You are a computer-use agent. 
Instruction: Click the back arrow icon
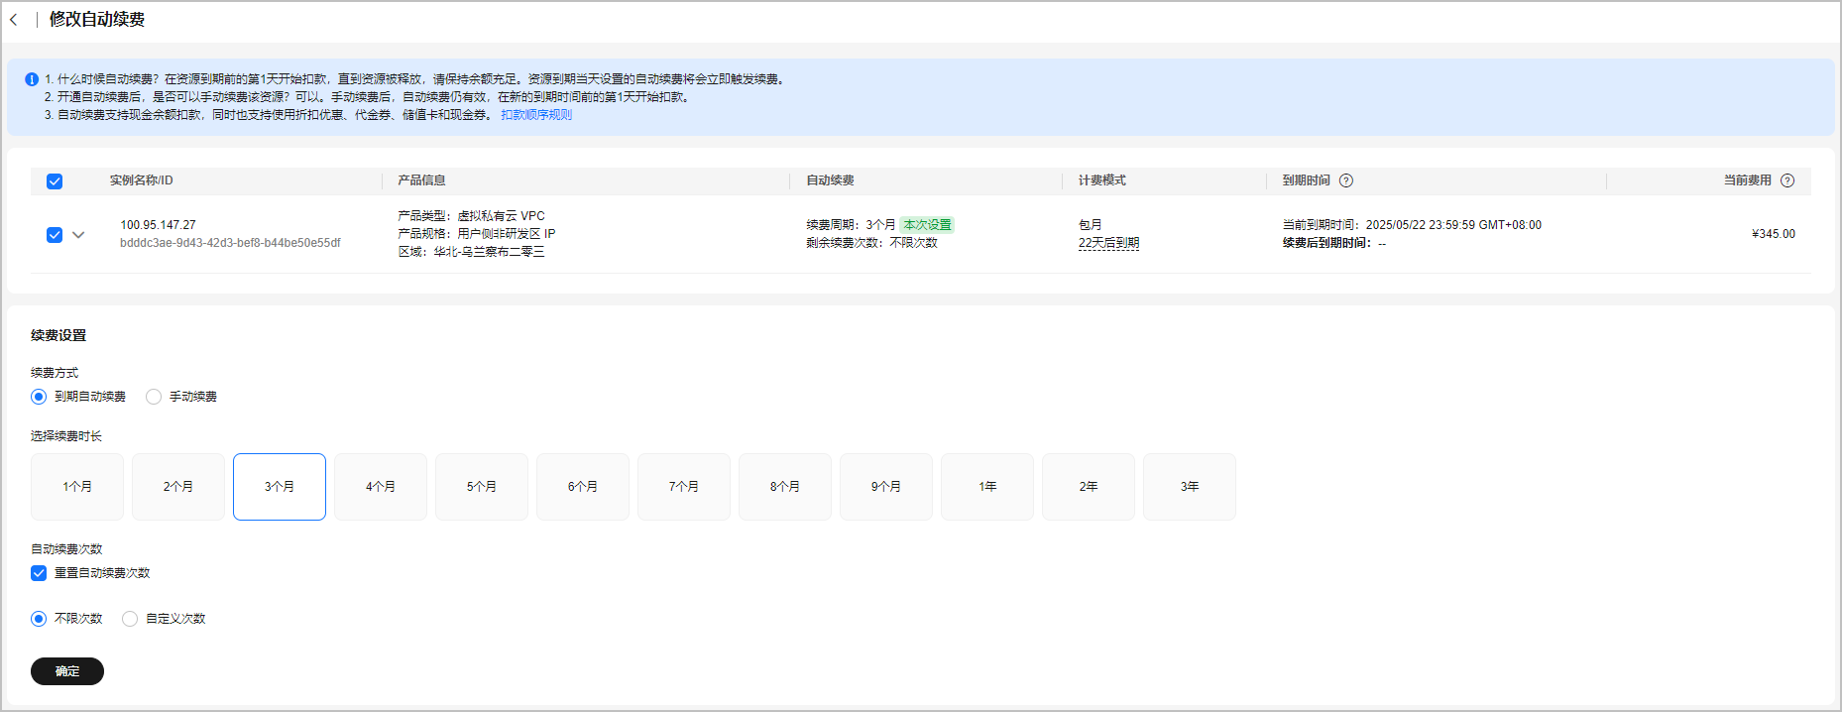coord(14,20)
